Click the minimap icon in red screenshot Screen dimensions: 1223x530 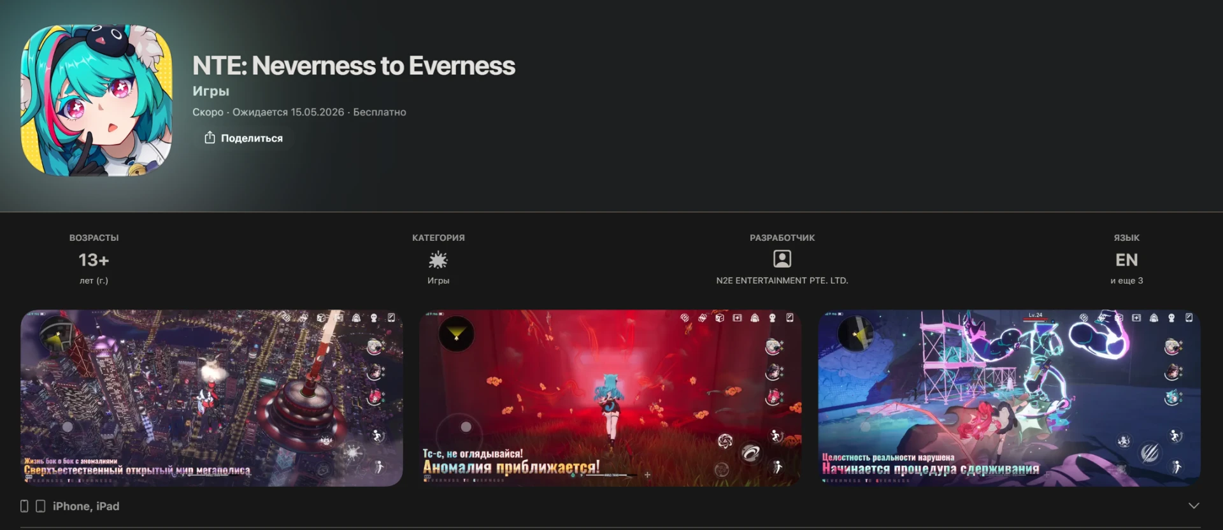pyautogui.click(x=456, y=333)
